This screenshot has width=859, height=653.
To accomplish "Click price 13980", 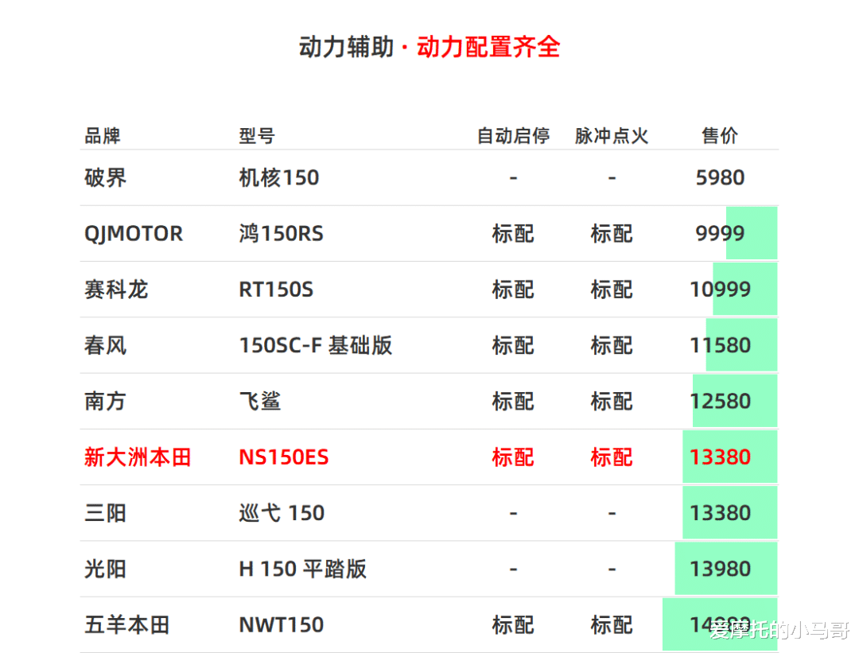I will (x=720, y=569).
